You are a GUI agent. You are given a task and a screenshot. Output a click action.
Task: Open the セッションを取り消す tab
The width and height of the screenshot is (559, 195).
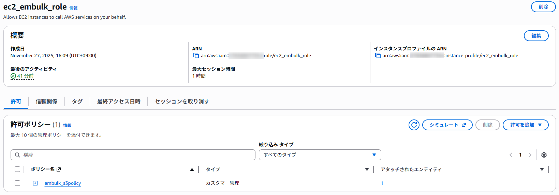tap(182, 101)
